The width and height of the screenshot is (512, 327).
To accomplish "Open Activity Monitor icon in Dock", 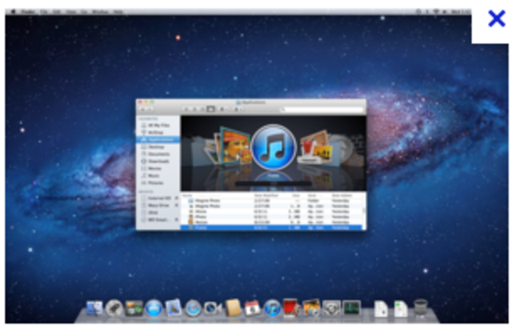I will [x=351, y=308].
